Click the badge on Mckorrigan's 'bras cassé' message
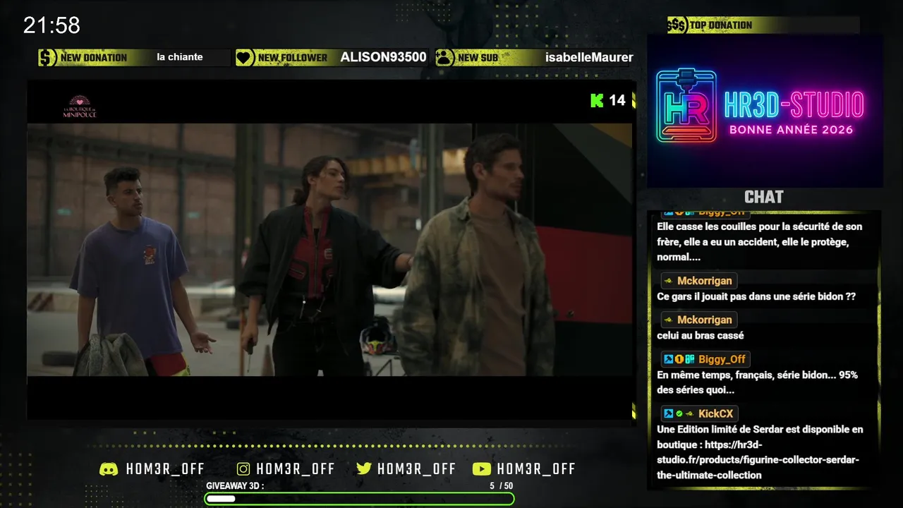 coord(668,320)
